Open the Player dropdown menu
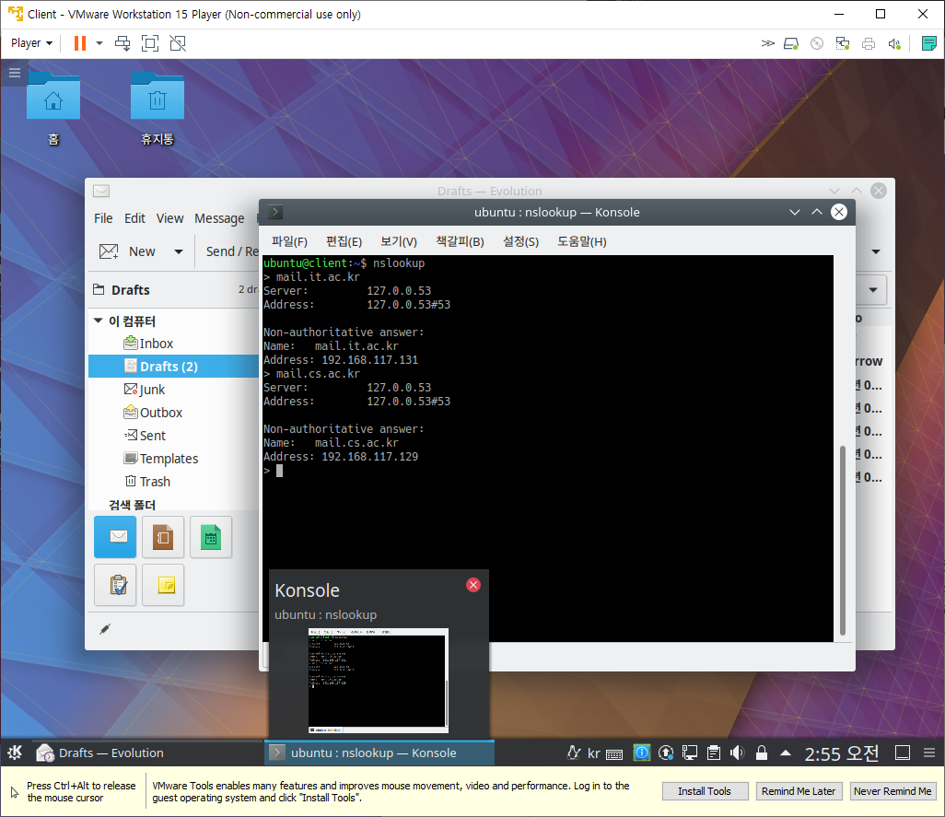The width and height of the screenshot is (945, 817). (x=31, y=43)
